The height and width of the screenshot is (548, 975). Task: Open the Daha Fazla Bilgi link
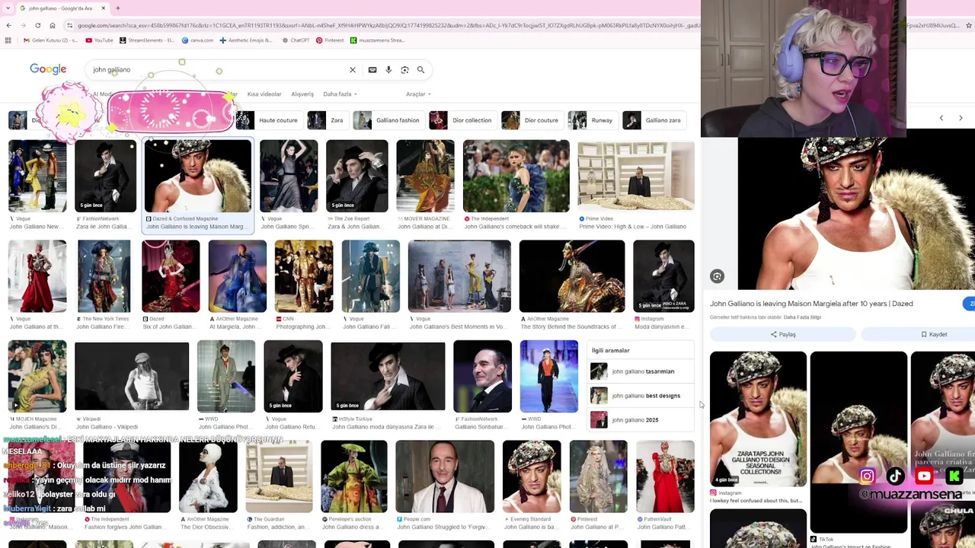pos(802,317)
